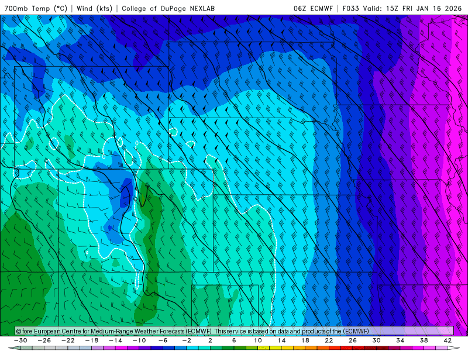Image resolution: width=468 pixels, height=351 pixels.
Task: Select the '-14' legend label
Action: click(115, 340)
